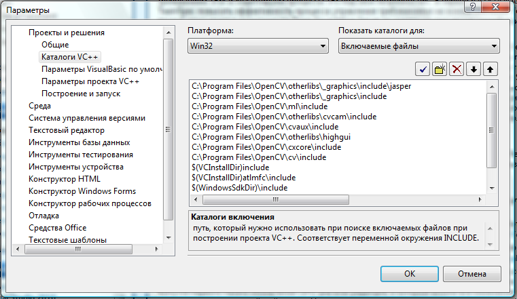517x299 pixels.
Task: Click the new folder line icon
Action: 440,69
